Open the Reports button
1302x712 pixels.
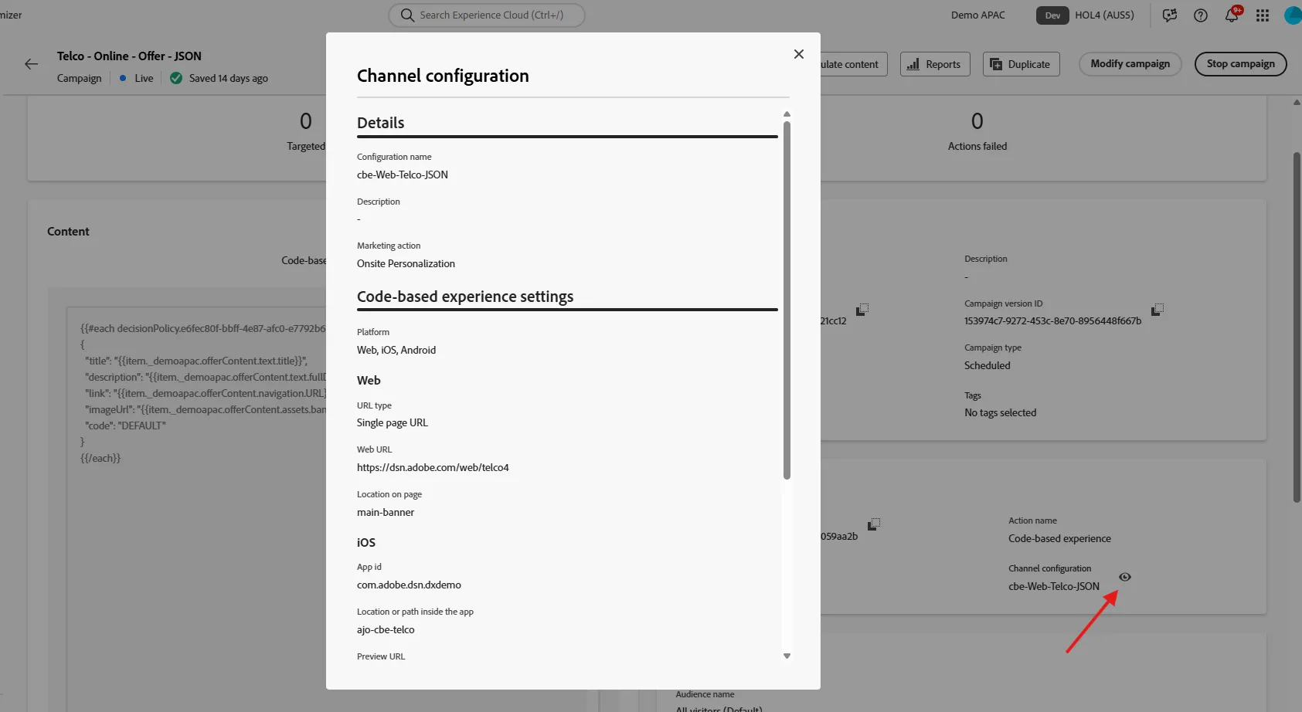935,64
